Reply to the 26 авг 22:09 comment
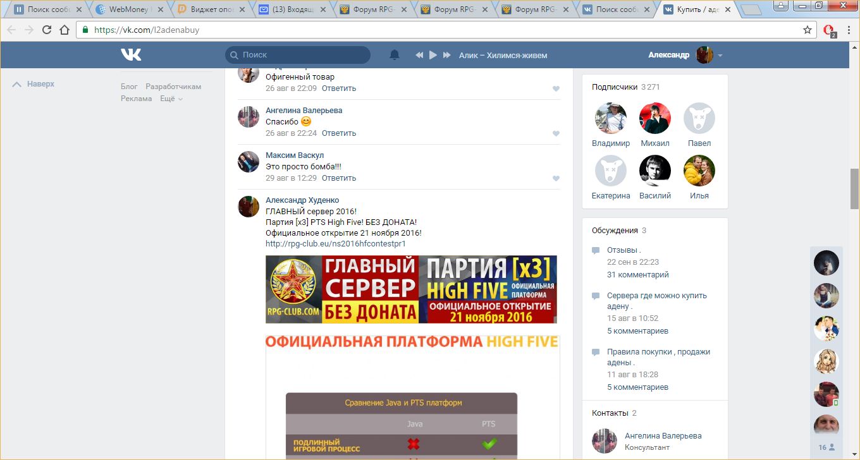The width and height of the screenshot is (860, 460). pyautogui.click(x=339, y=88)
